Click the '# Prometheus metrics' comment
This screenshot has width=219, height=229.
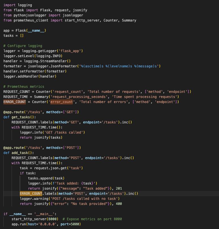[x=24, y=87]
